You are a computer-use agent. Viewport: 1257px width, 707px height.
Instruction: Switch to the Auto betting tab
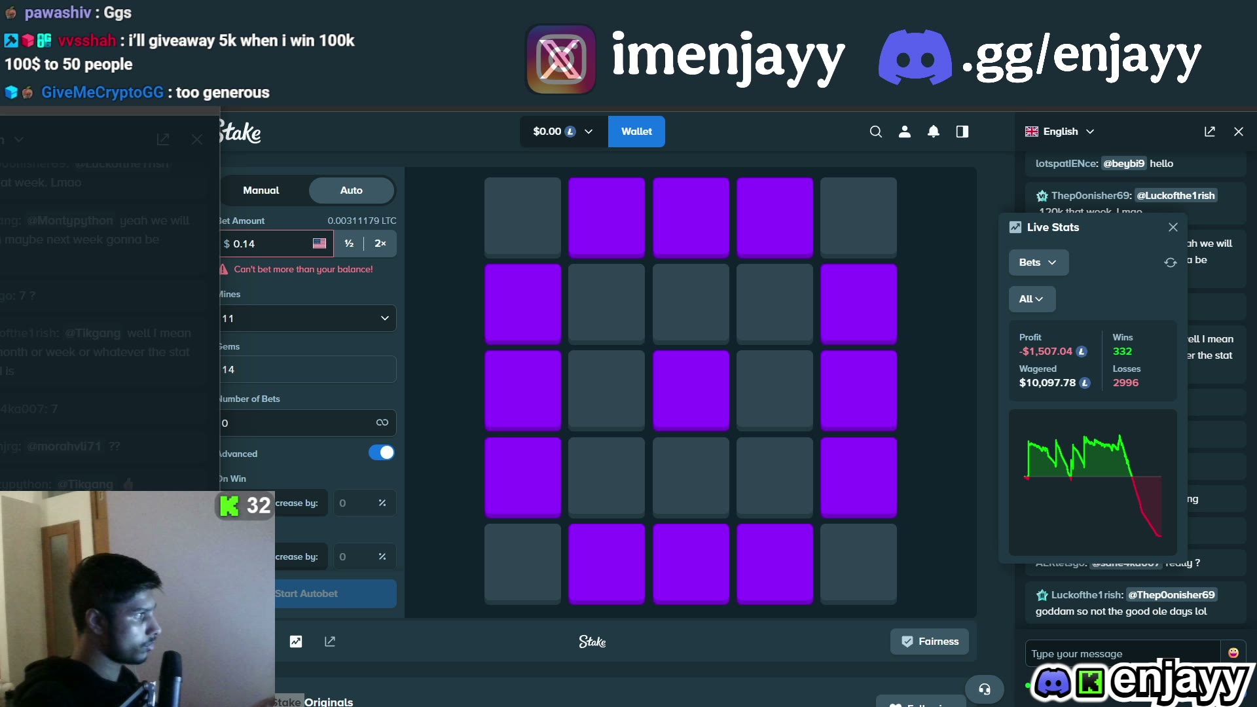pyautogui.click(x=352, y=190)
